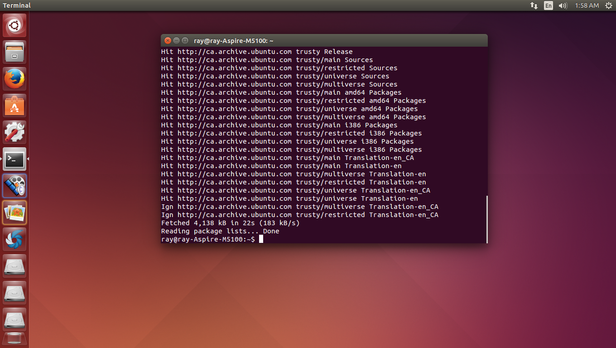Open the Trash at launcher bottom
616x348 pixels.
14,339
